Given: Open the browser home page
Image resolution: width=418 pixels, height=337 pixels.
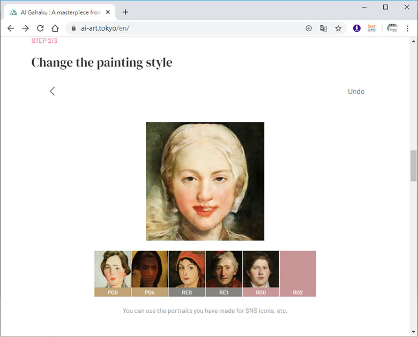Looking at the screenshot, I should point(55,28).
